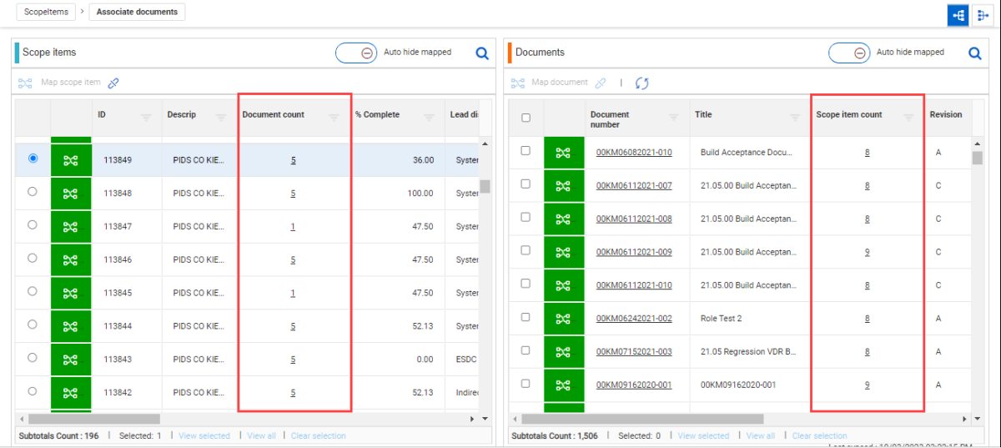Click View all in Scope items footer
This screenshot has width=1001, height=448.
point(261,435)
